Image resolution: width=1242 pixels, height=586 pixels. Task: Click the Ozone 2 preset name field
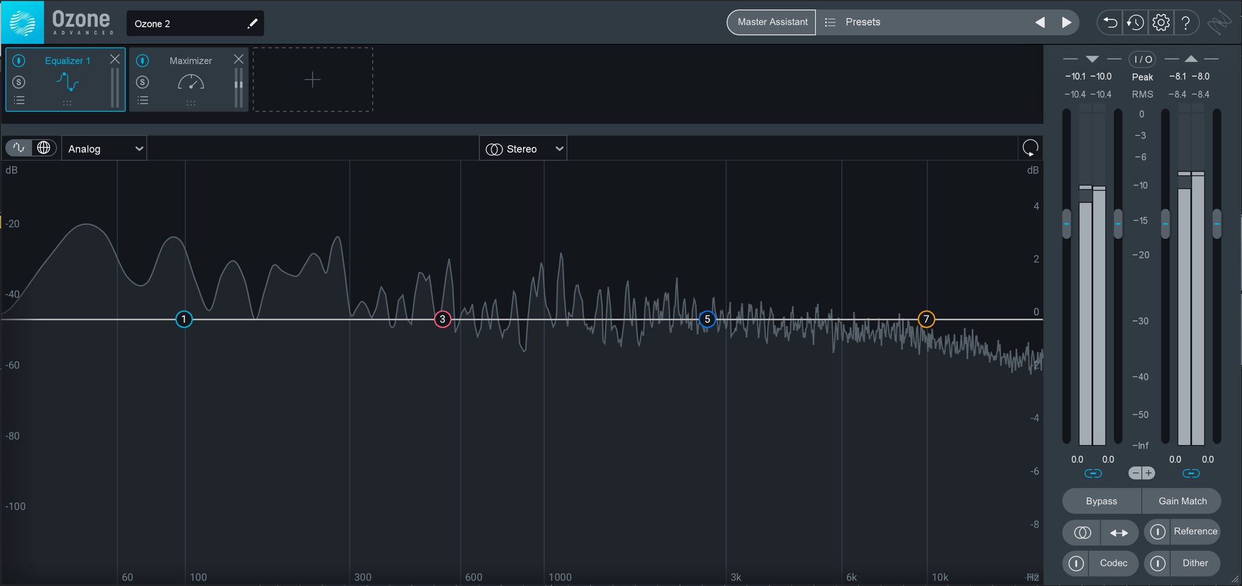(x=195, y=24)
